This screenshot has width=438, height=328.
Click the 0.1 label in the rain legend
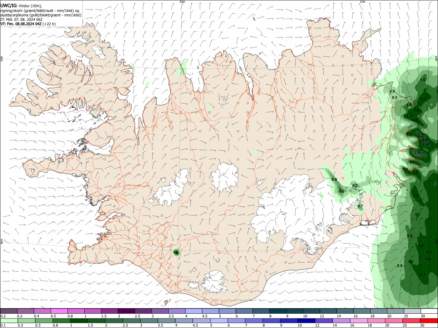point(3,326)
